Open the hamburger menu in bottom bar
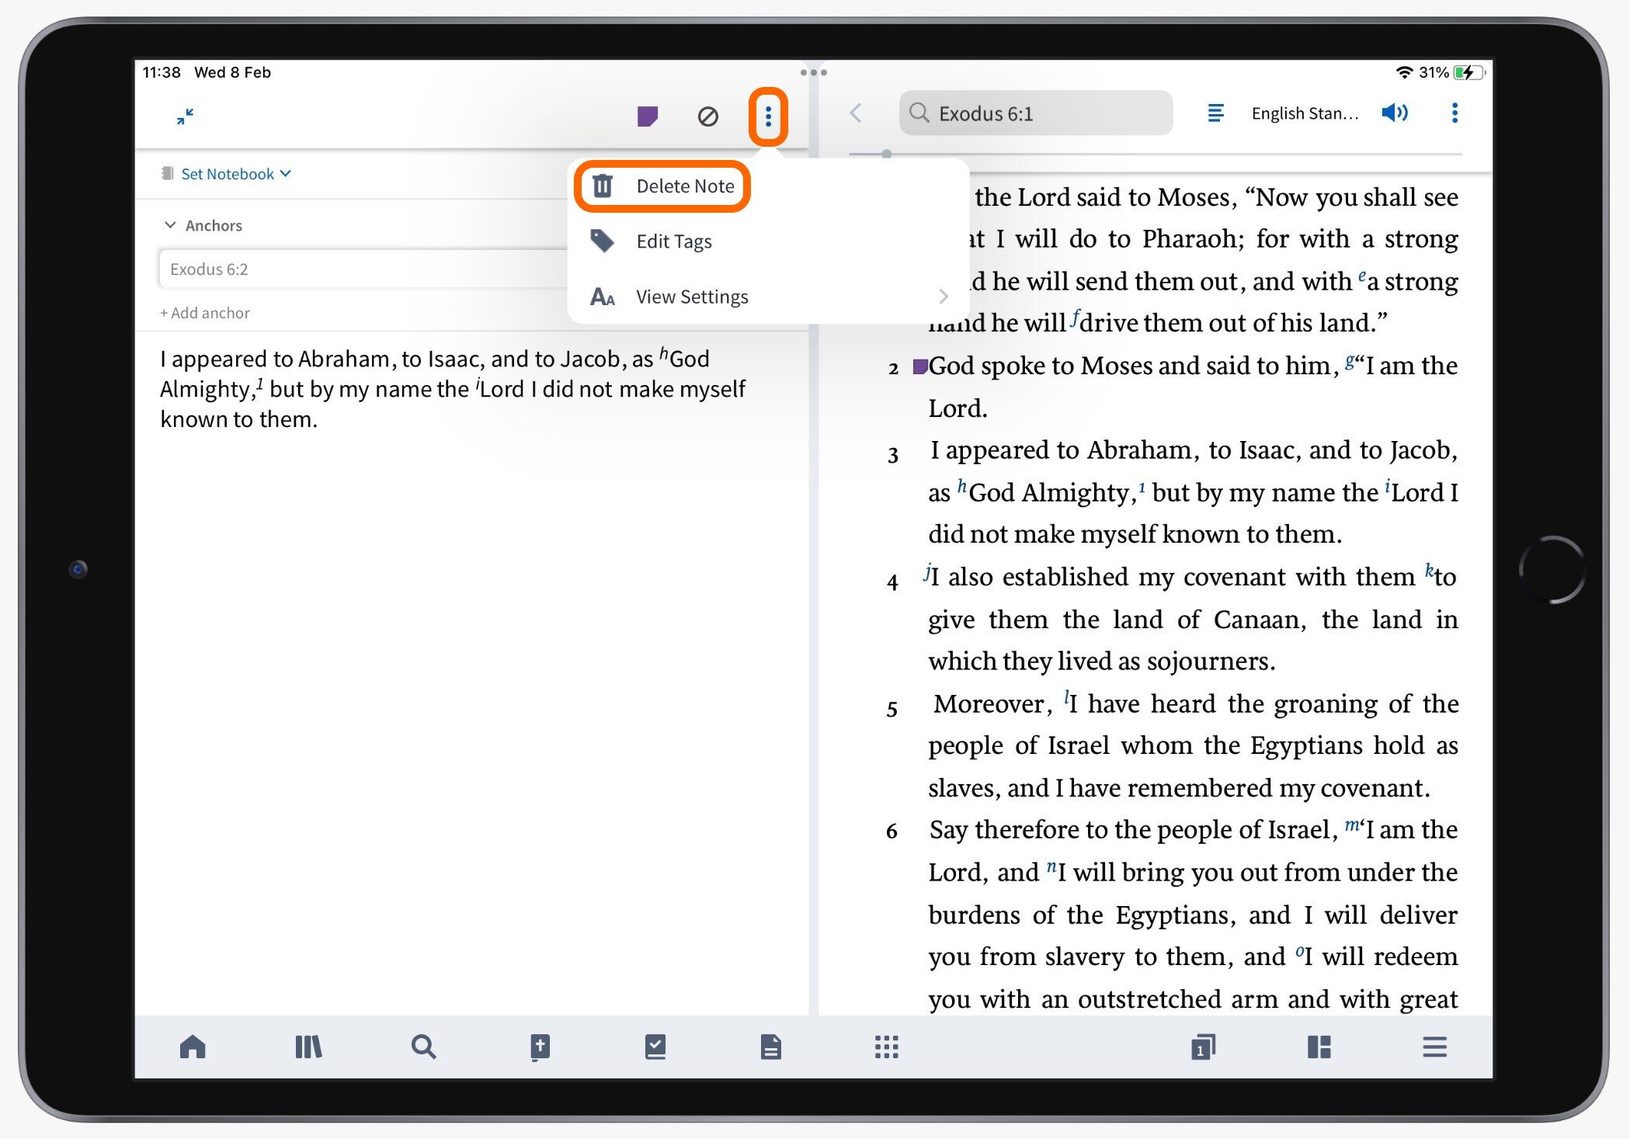This screenshot has height=1139, width=1630. 1434,1047
